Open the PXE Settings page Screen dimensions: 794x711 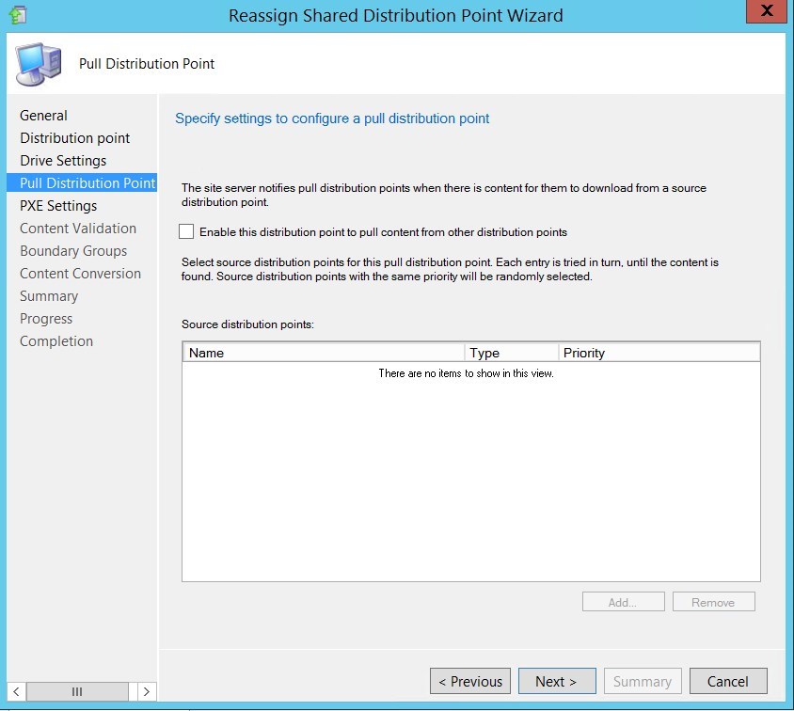tap(58, 205)
